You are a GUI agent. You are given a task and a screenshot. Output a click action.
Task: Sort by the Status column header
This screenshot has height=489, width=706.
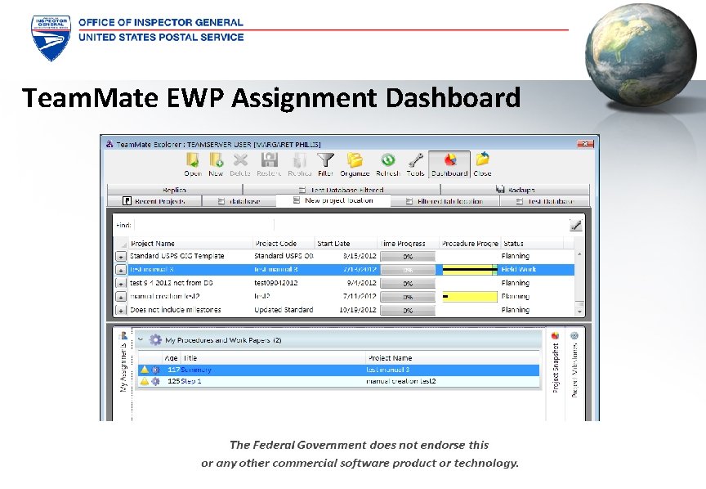(x=532, y=244)
